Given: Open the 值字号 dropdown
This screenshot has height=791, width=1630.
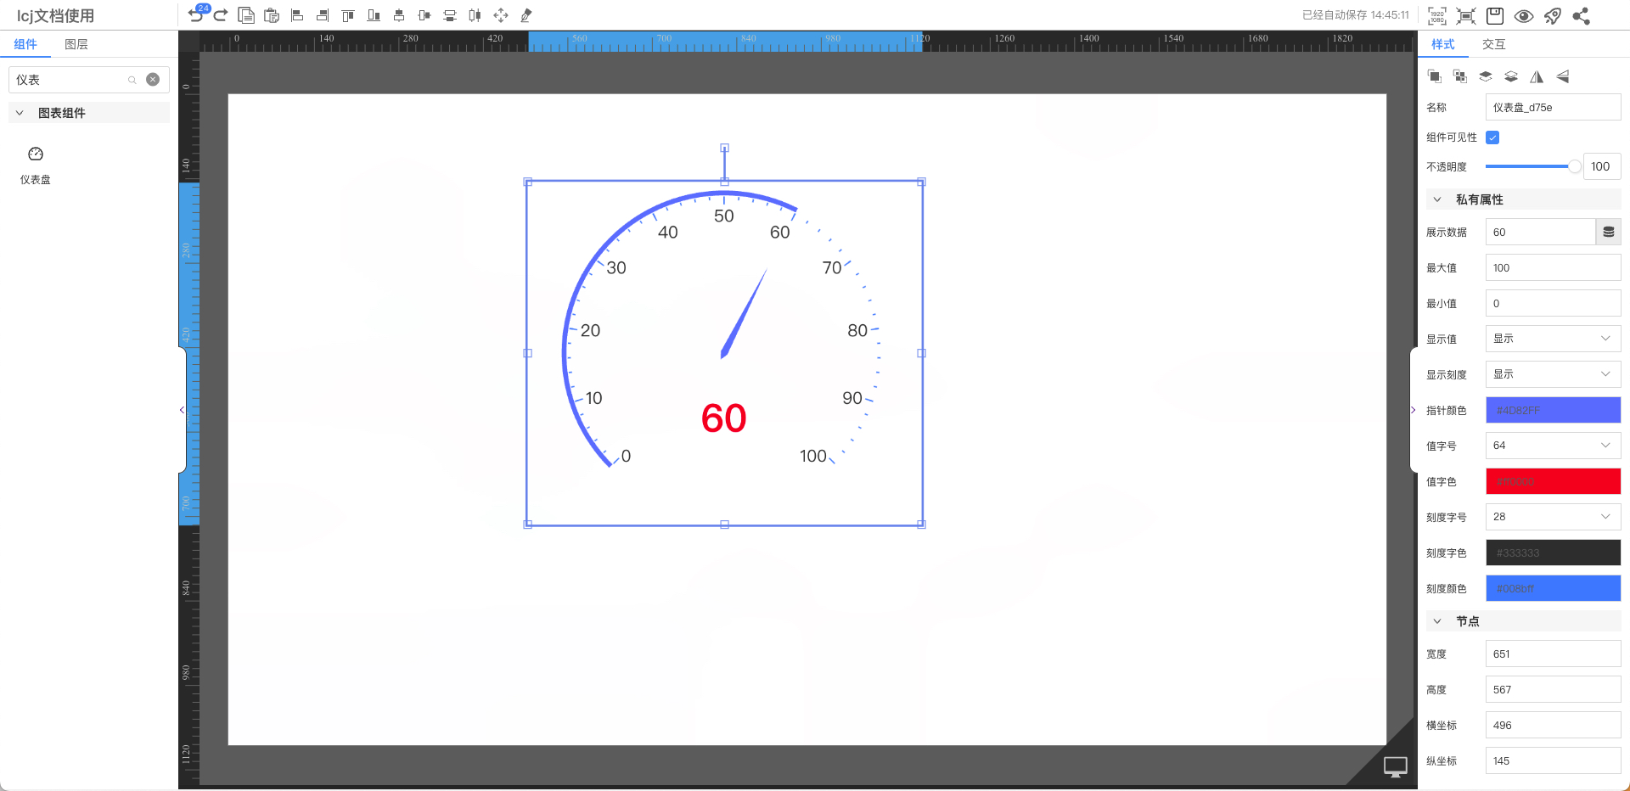Looking at the screenshot, I should pos(1553,445).
